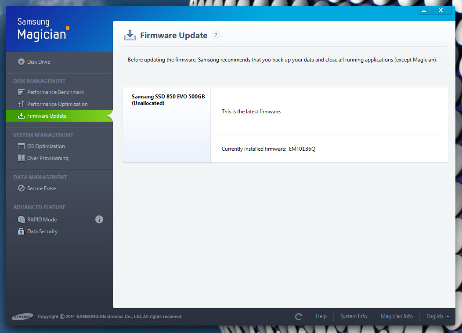Go to RAPID Mode
Screen dimensions: 462x333
pyautogui.click(x=59, y=220)
